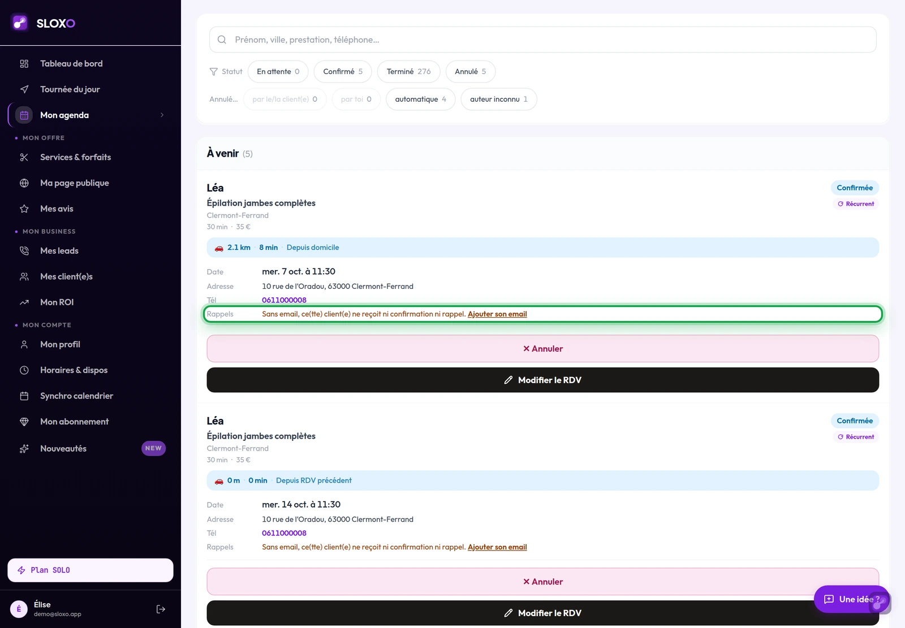Click the Ma page publique globe icon
The width and height of the screenshot is (905, 628).
(x=24, y=183)
